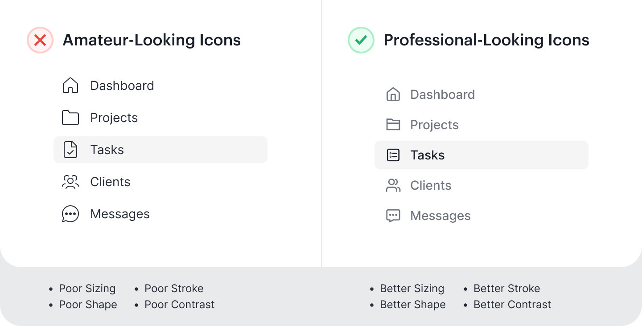This screenshot has width=642, height=326.
Task: Select Projects label in the left menu
Action: (x=114, y=118)
